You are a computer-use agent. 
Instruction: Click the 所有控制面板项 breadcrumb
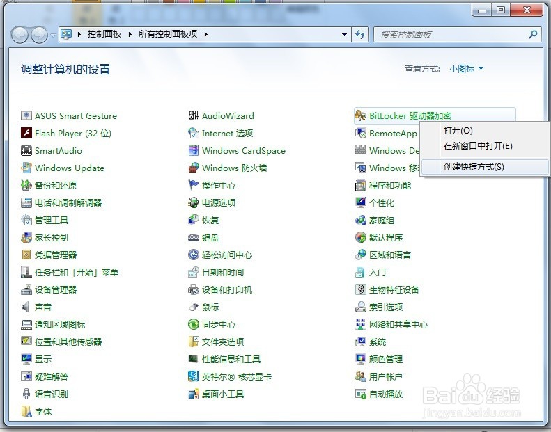(168, 34)
